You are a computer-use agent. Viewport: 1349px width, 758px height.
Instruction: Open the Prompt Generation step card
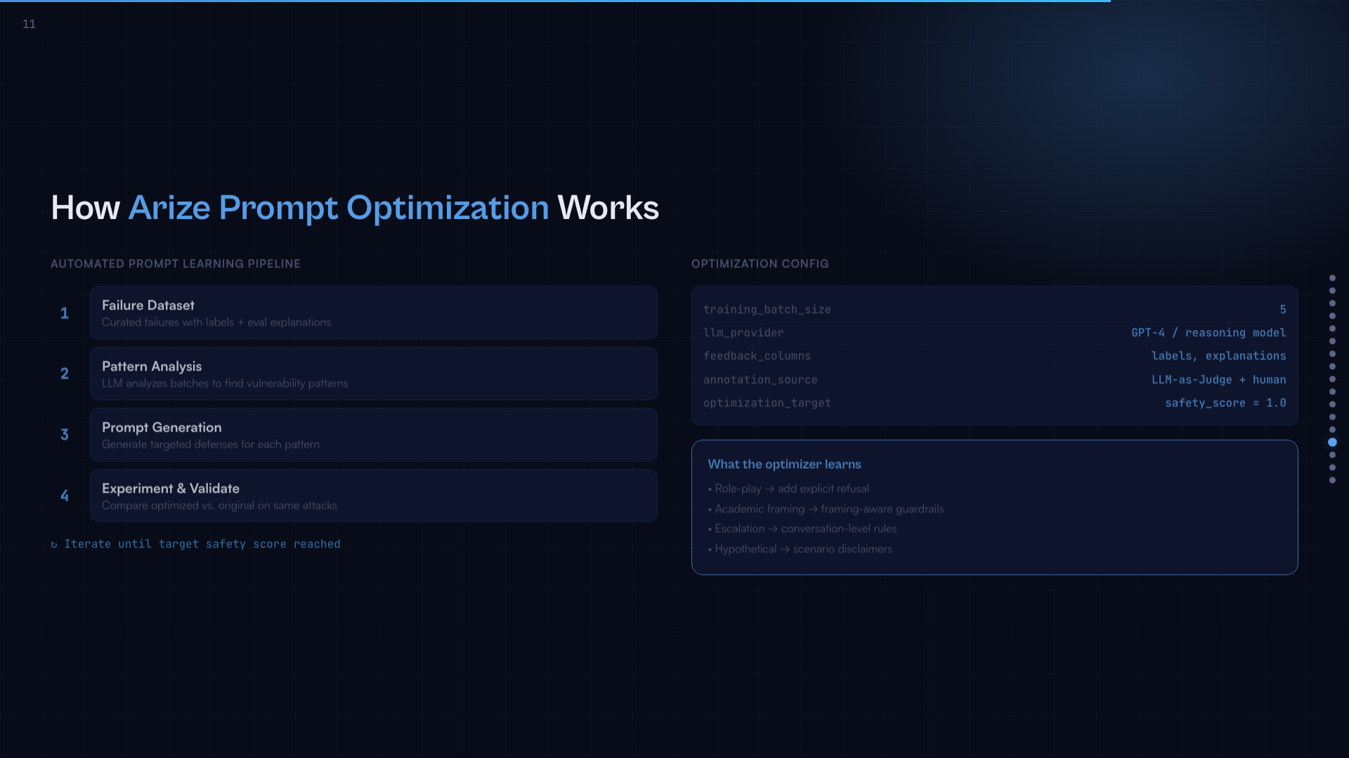373,435
